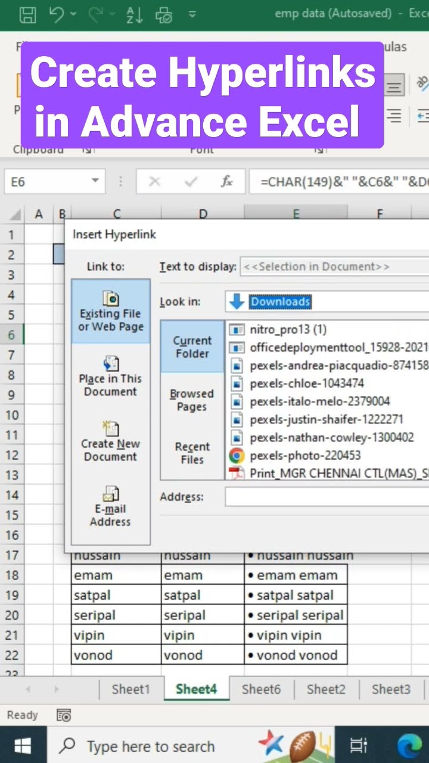This screenshot has width=429, height=763.
Task: Click the Select All corner triangle
Action: coord(15,214)
